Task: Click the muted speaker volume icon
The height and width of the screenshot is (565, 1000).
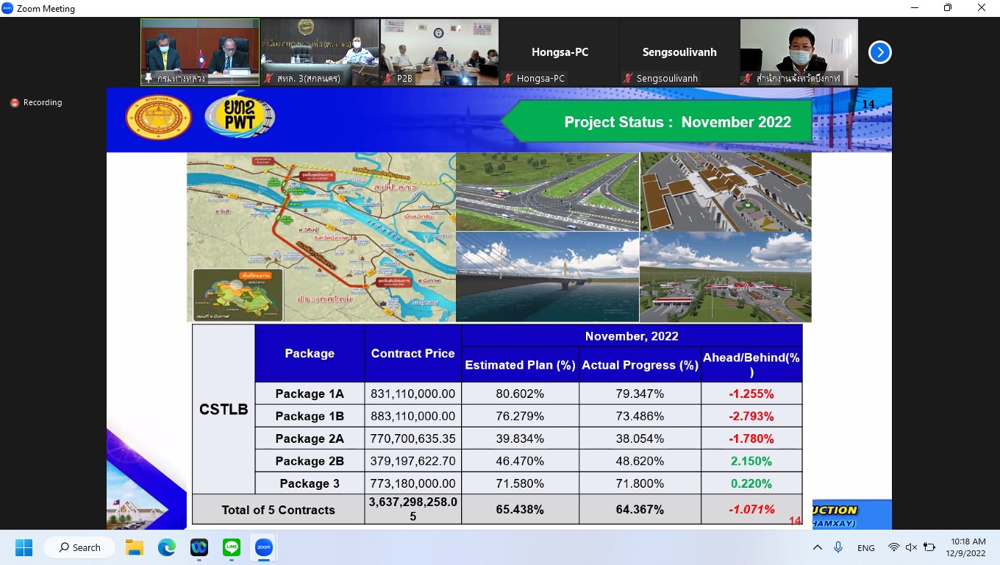Action: [911, 547]
